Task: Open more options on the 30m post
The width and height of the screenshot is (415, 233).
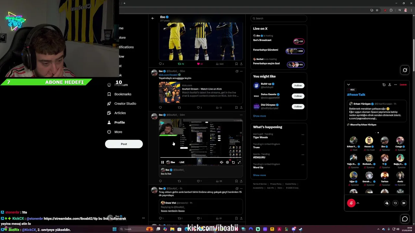Action: coord(241,71)
